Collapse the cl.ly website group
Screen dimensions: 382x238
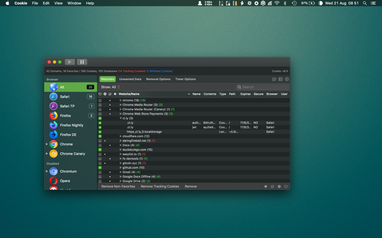coord(121,118)
